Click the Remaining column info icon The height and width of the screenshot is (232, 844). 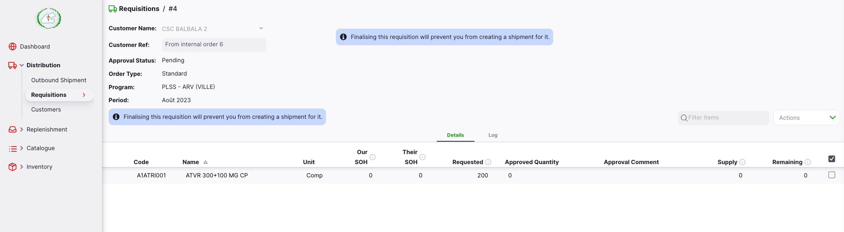coord(808,162)
